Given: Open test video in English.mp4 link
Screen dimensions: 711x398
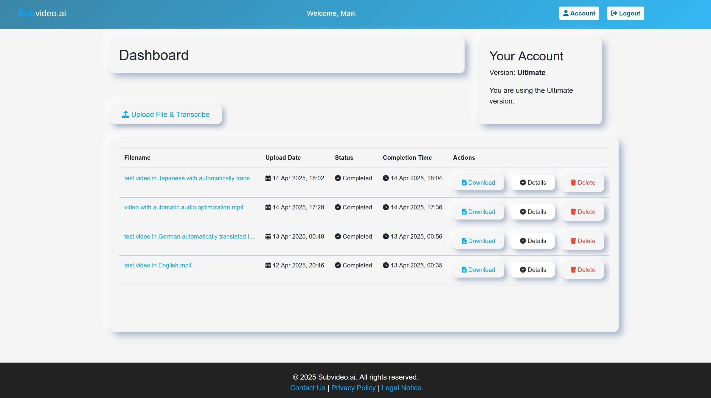Looking at the screenshot, I should [158, 265].
